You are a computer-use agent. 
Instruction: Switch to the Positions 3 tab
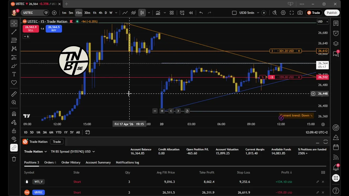(32, 163)
